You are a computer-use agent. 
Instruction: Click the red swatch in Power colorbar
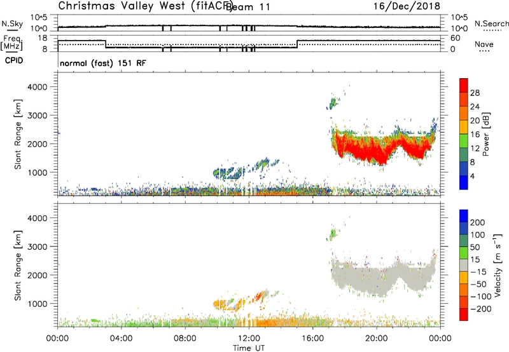pos(464,86)
